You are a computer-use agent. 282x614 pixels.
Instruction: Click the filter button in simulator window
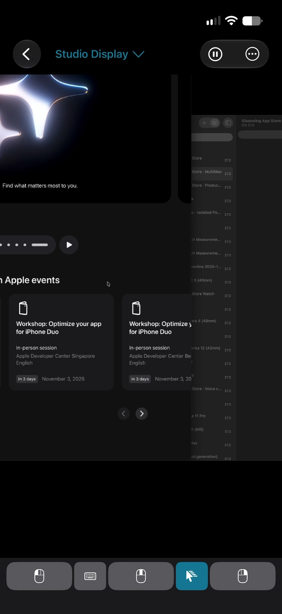tap(214, 123)
